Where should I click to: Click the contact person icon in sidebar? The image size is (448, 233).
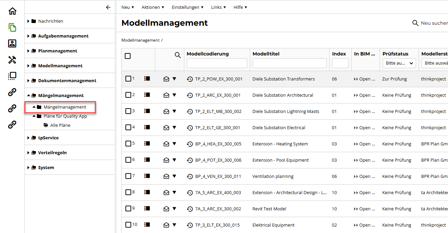[x=12, y=43]
